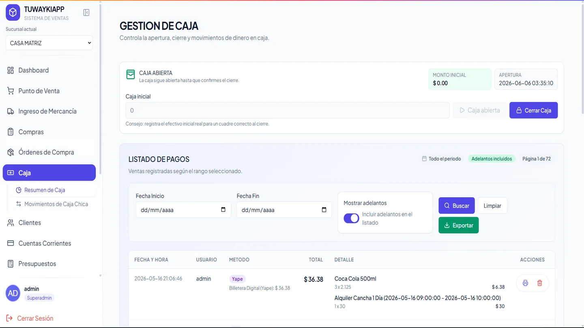584x328 pixels.
Task: Click the Cerrar Caja button
Action: (x=533, y=110)
